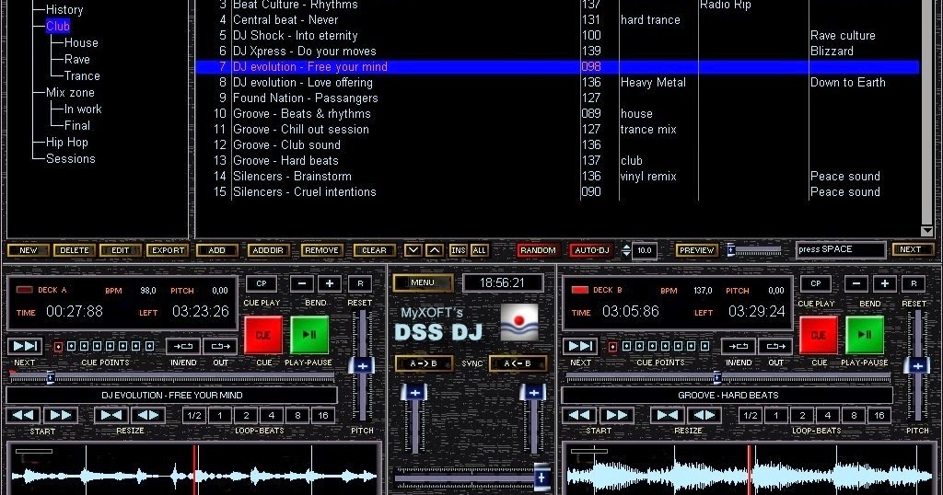Click Deck B CP cue play button

pos(816,283)
